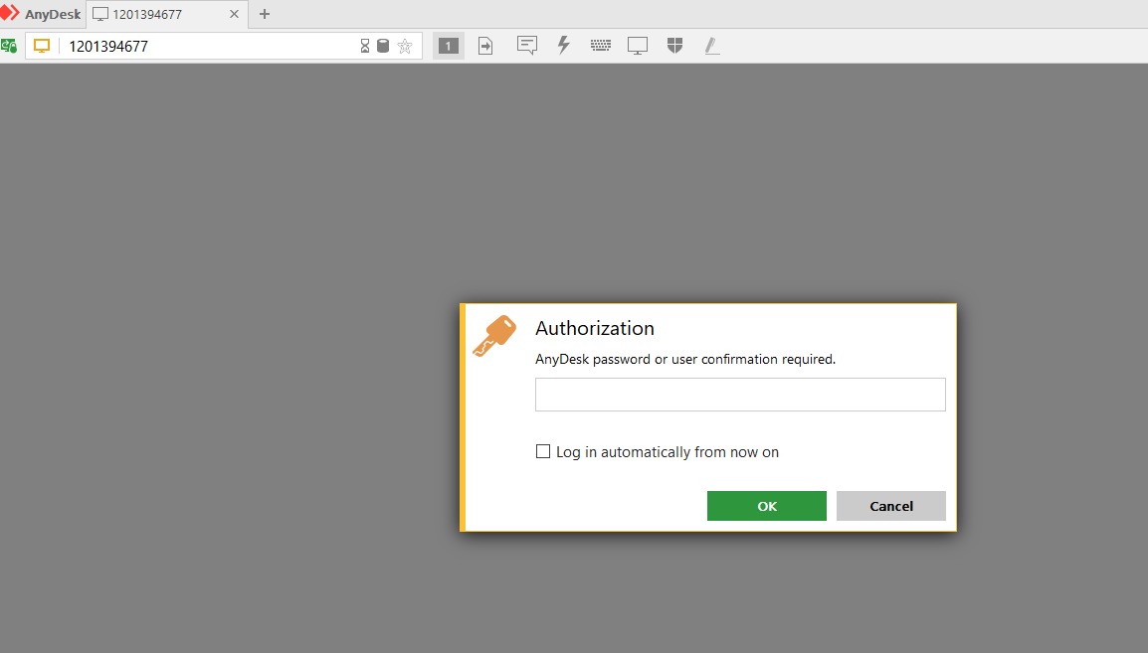Open the display settings monitor icon
Viewport: 1148px width, 653px height.
tap(638, 46)
